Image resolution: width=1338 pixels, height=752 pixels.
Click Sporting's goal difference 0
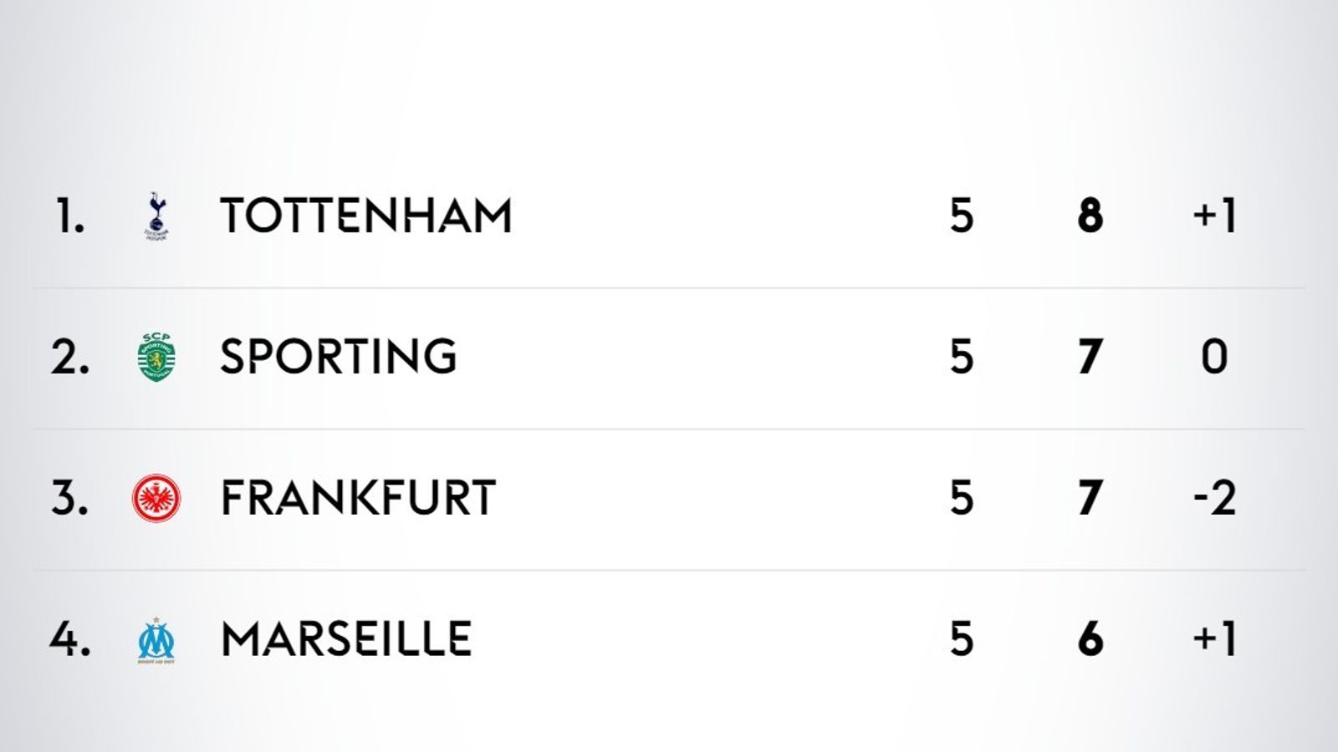click(x=1214, y=357)
